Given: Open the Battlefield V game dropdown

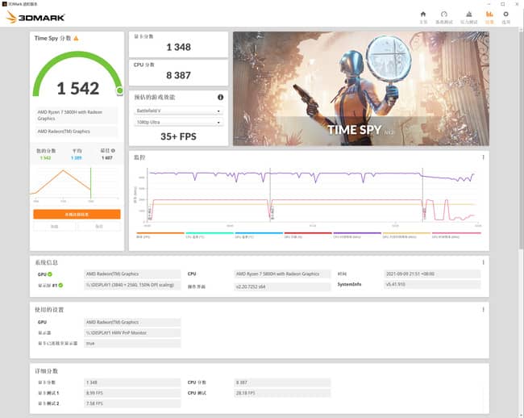Looking at the screenshot, I should [178, 111].
